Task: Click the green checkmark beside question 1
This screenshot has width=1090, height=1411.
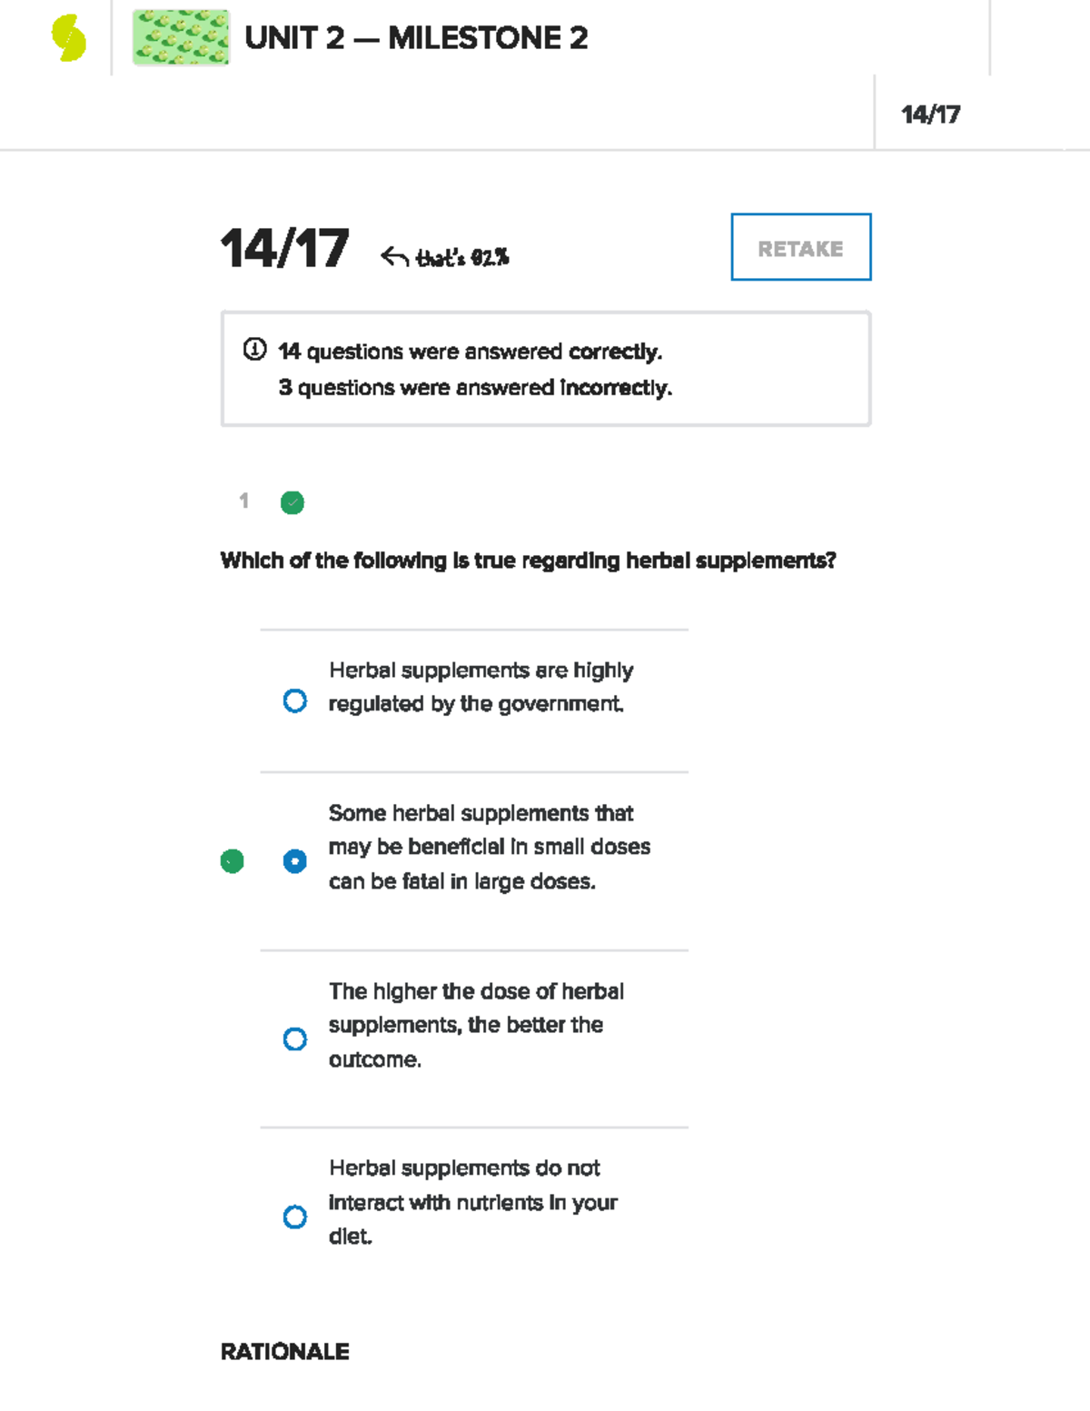Action: click(292, 502)
